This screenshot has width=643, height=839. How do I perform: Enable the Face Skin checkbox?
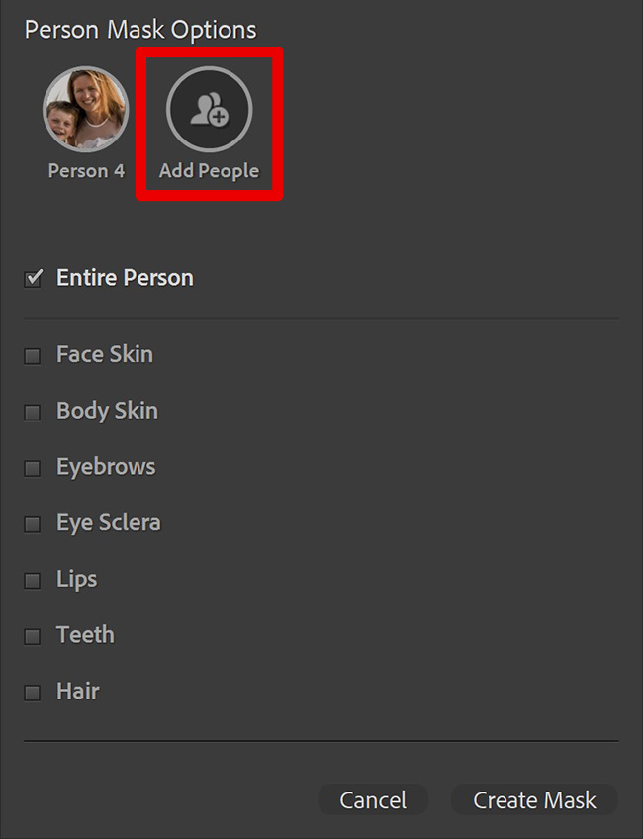(32, 356)
